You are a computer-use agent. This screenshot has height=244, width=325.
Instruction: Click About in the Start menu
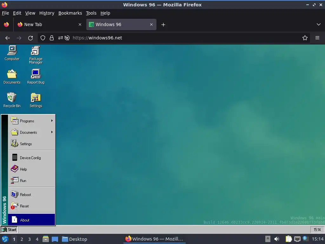pos(32,220)
